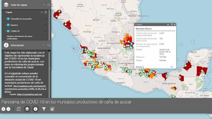The height and width of the screenshot is (119, 212).
Task: Maximize the Pánuco popup window
Action: click(172, 25)
